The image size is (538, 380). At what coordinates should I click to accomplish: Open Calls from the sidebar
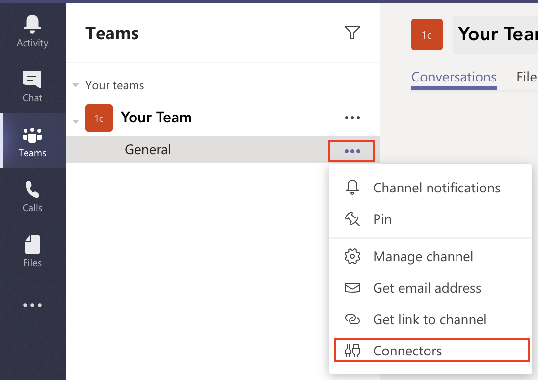[32, 197]
